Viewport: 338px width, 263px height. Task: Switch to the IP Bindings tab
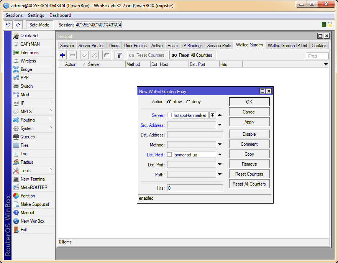point(192,45)
